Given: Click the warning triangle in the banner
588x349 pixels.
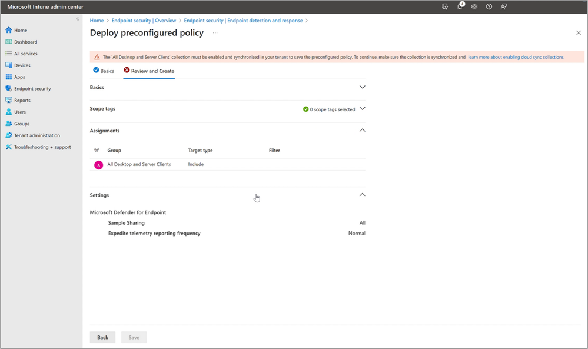Looking at the screenshot, I should 97,57.
